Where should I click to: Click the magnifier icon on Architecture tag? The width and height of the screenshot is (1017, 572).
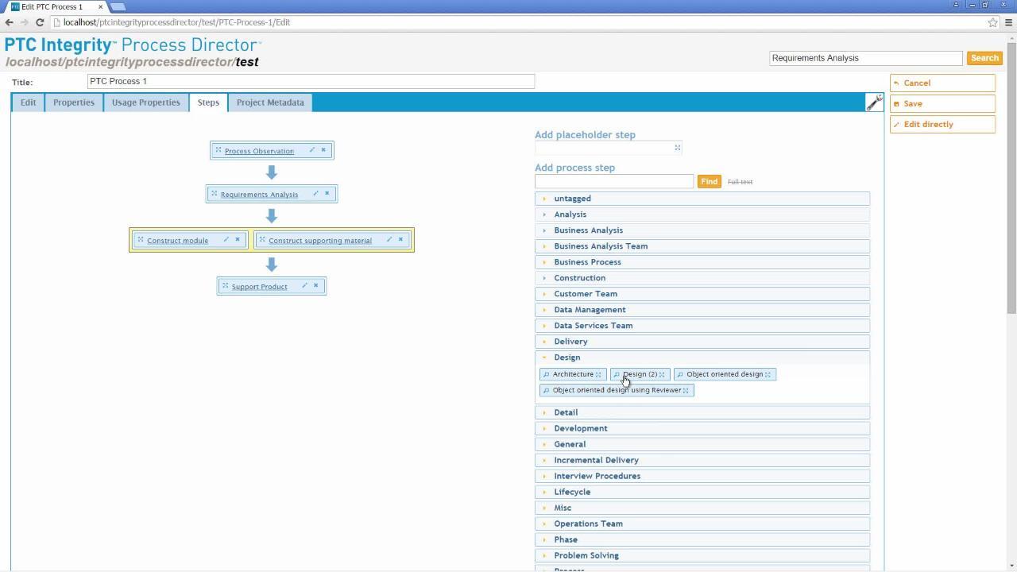tap(546, 374)
